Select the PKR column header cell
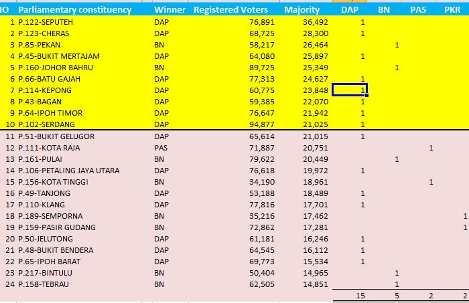This screenshot has width=469, height=303. coord(452,10)
